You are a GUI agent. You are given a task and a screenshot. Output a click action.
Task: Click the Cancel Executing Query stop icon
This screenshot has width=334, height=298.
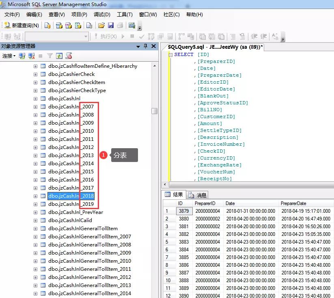[132, 37]
